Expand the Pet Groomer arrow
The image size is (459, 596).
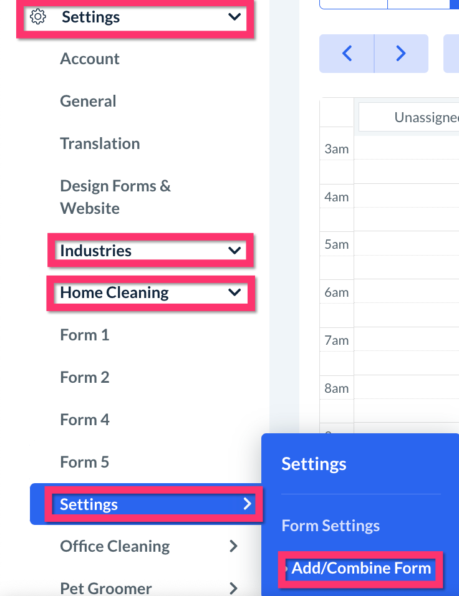tap(233, 588)
